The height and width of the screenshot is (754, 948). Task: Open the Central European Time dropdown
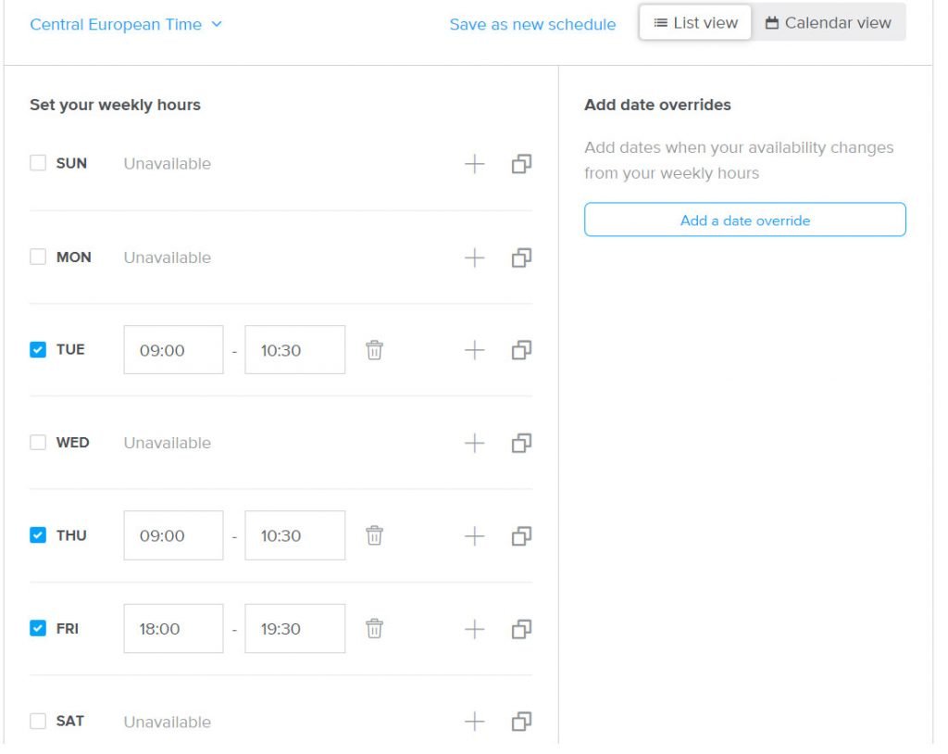pos(126,24)
